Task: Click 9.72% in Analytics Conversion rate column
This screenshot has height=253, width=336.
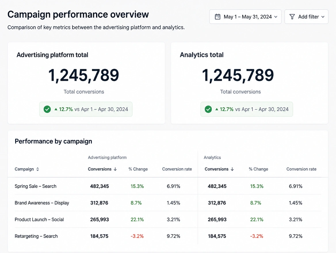Action: pyautogui.click(x=295, y=236)
